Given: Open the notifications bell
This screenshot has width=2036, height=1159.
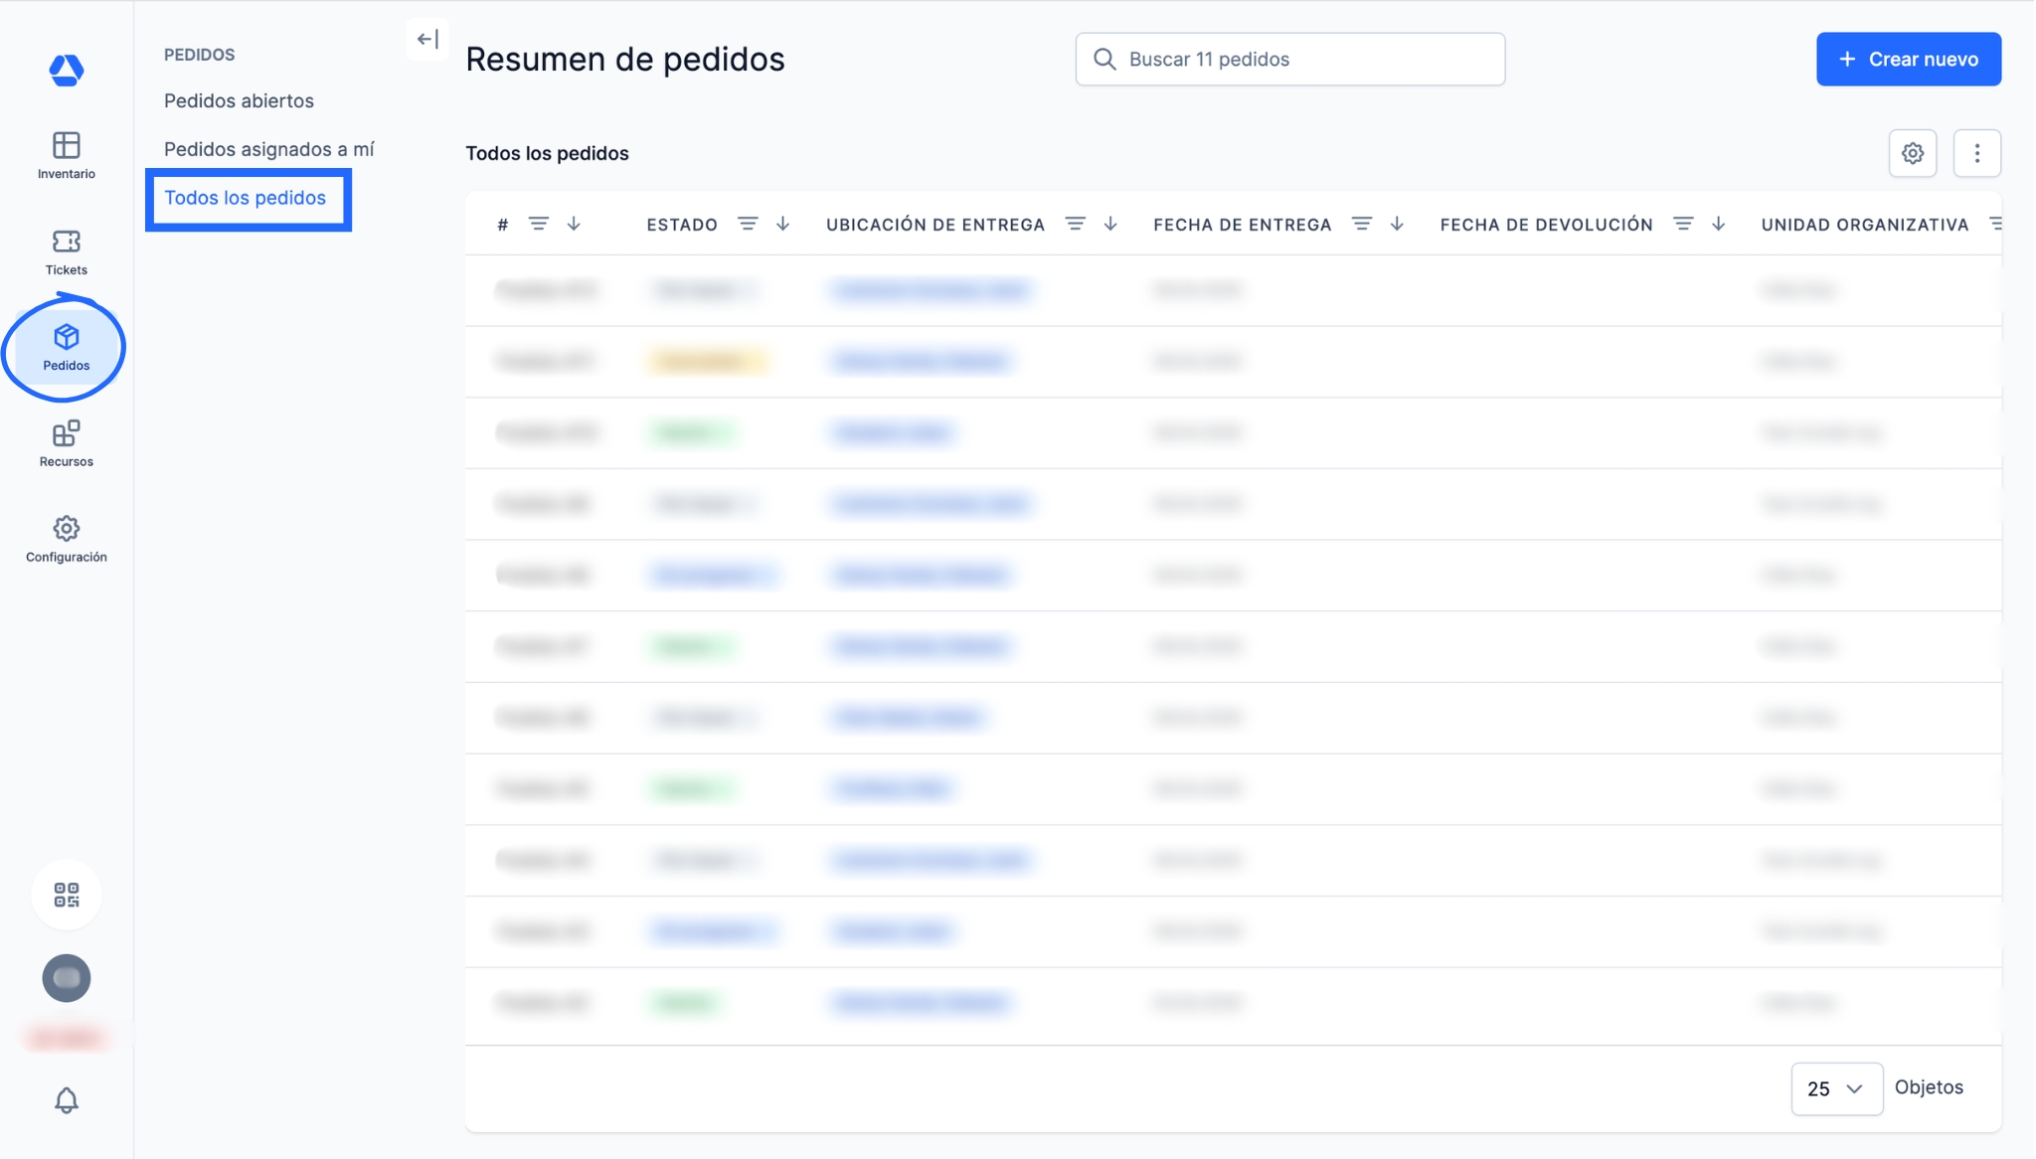Looking at the screenshot, I should pyautogui.click(x=66, y=1100).
